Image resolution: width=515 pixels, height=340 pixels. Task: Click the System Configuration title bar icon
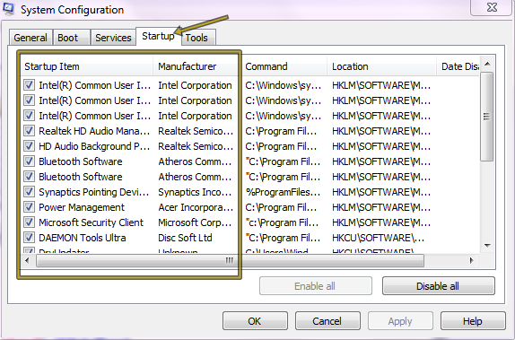coord(8,9)
